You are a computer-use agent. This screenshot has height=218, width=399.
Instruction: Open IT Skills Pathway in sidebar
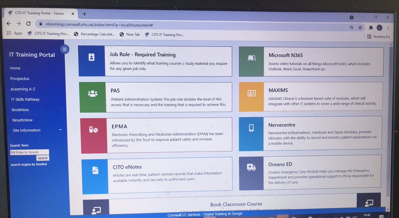[25, 99]
